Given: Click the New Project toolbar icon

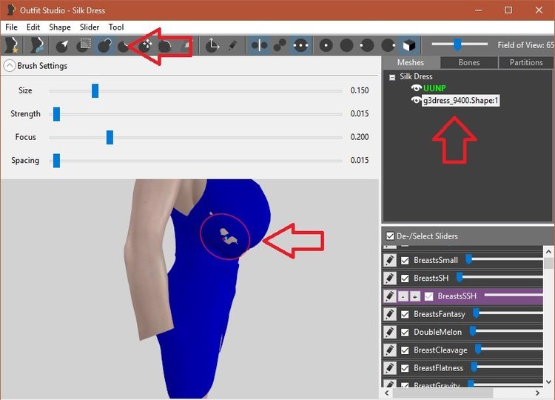Looking at the screenshot, I should (12, 45).
